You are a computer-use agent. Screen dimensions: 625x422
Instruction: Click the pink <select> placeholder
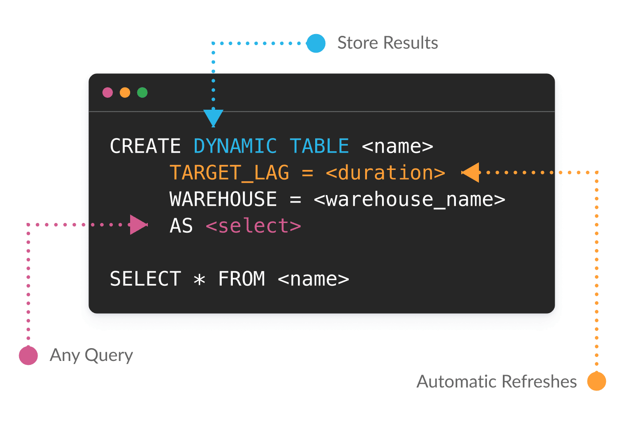click(253, 226)
